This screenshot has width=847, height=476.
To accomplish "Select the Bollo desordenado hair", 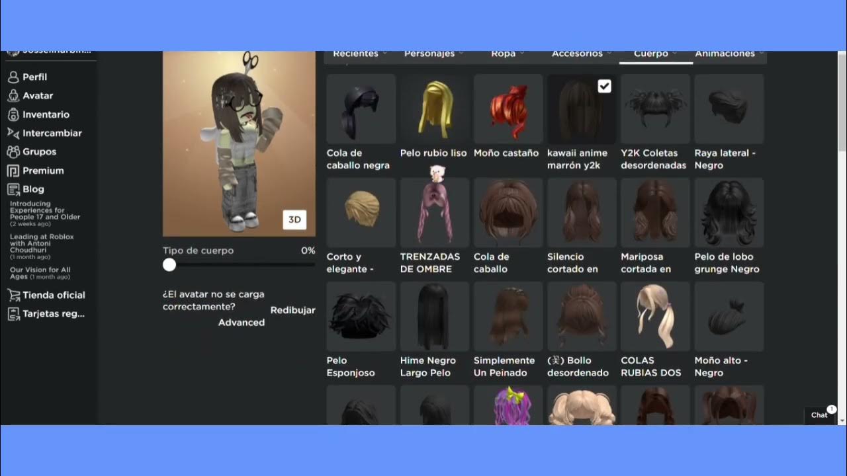I will click(x=582, y=317).
